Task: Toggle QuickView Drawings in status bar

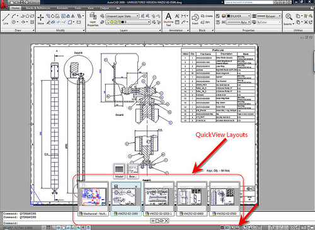Action: (237, 227)
